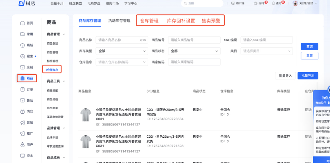Open 商品分组 in the submenu

coord(52,99)
